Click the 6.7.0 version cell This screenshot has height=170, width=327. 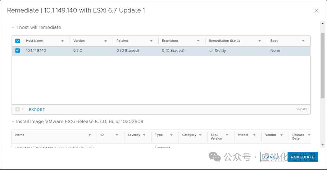(78, 51)
